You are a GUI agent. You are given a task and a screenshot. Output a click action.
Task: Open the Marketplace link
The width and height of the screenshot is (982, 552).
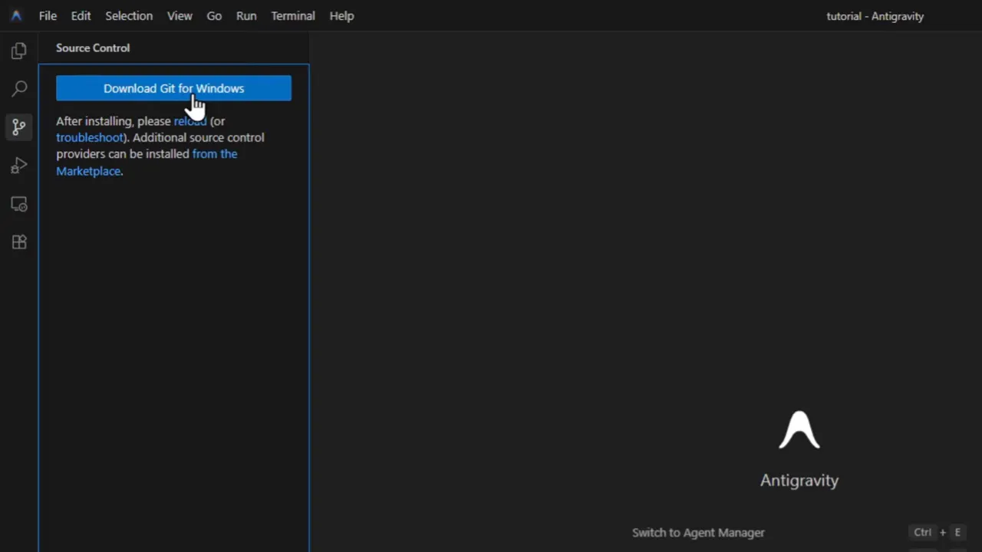pos(87,171)
